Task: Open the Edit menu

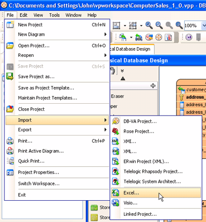Action: [23, 15]
